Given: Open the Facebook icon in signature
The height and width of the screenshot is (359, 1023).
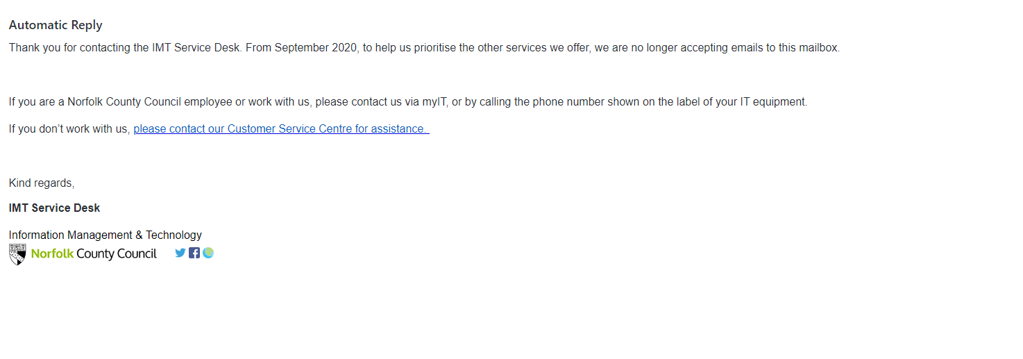Looking at the screenshot, I should 194,253.
